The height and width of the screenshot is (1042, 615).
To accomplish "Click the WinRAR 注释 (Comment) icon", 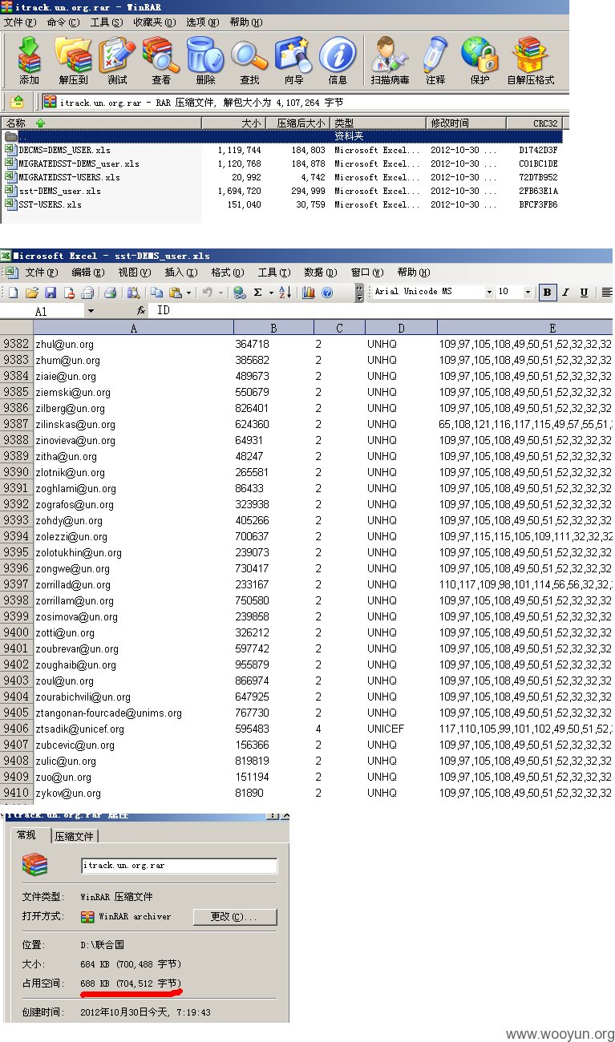I will (435, 60).
